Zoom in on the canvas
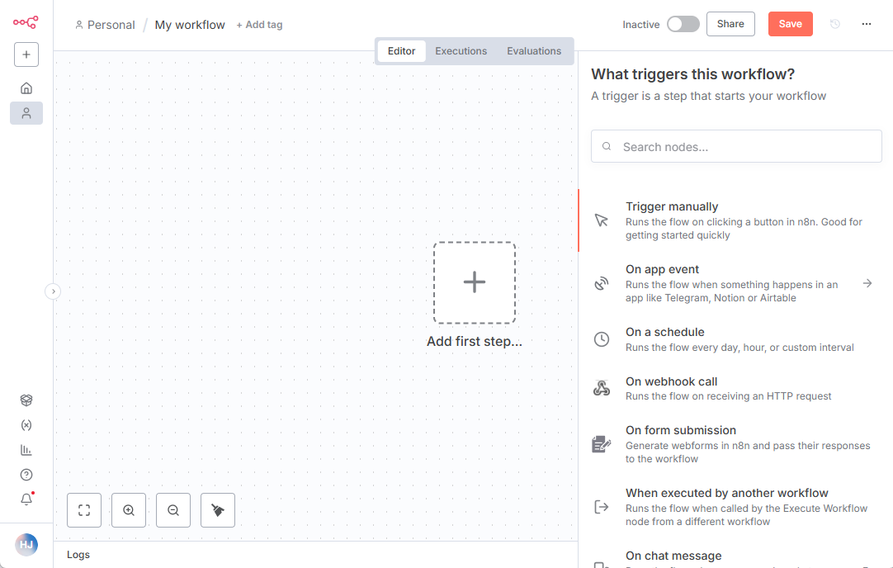Viewport: 893px width, 568px height. 129,510
